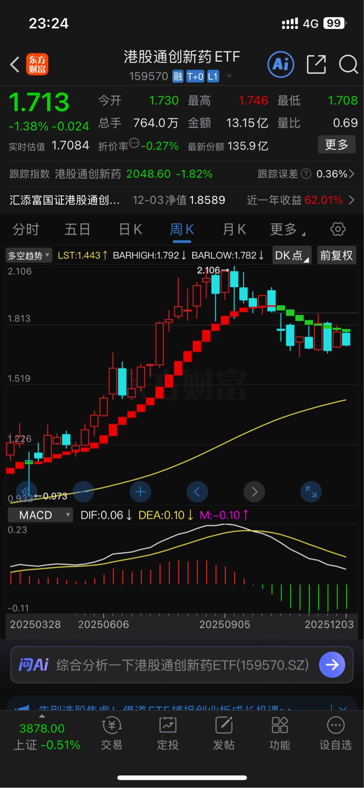Open 港股通创新药 tracking index link
Image resolution: width=364 pixels, height=788 pixels.
(88, 174)
